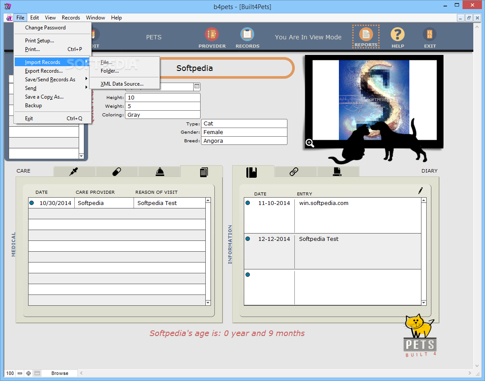The image size is (485, 381).
Task: Click the zoom out icon in status bar
Action: pyautogui.click(x=20, y=373)
